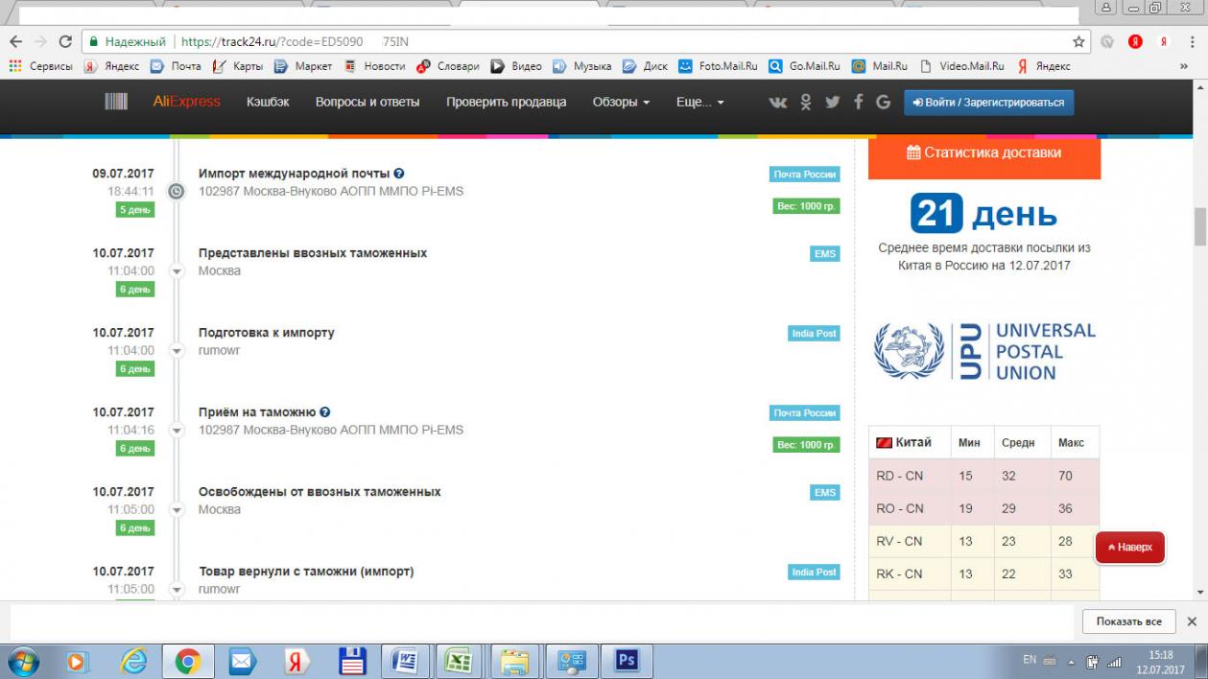
Task: Open the Кэшбэк menu item
Action: pyautogui.click(x=268, y=102)
